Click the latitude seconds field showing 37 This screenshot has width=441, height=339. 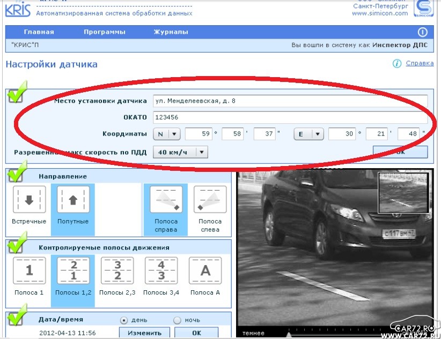pos(264,134)
